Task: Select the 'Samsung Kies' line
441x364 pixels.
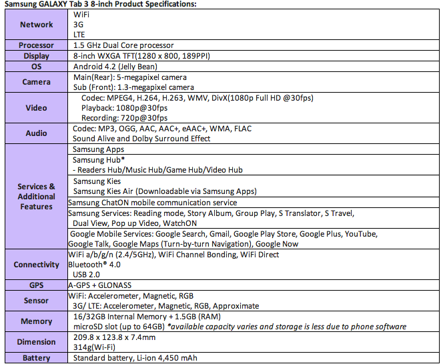Action: pyautogui.click(x=97, y=181)
